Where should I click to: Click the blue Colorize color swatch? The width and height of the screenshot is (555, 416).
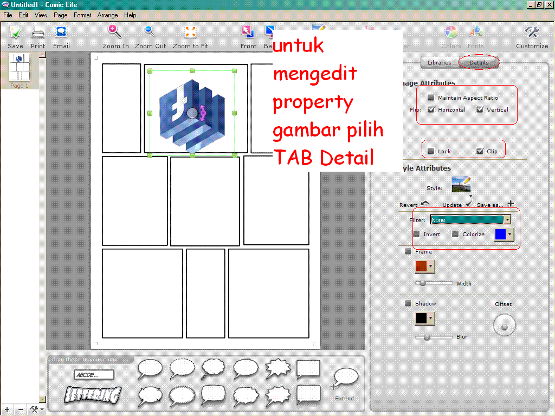[x=500, y=234]
